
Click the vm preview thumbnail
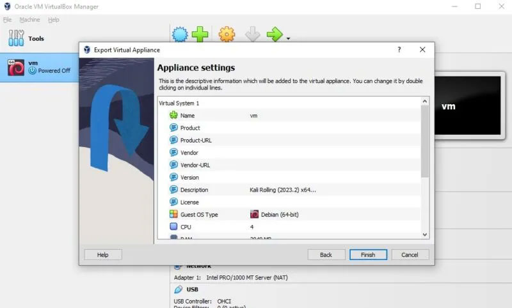click(468, 105)
